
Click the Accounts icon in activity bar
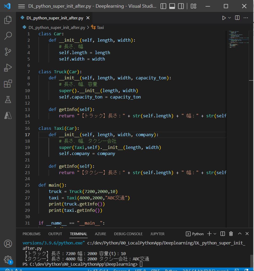tap(8, 243)
